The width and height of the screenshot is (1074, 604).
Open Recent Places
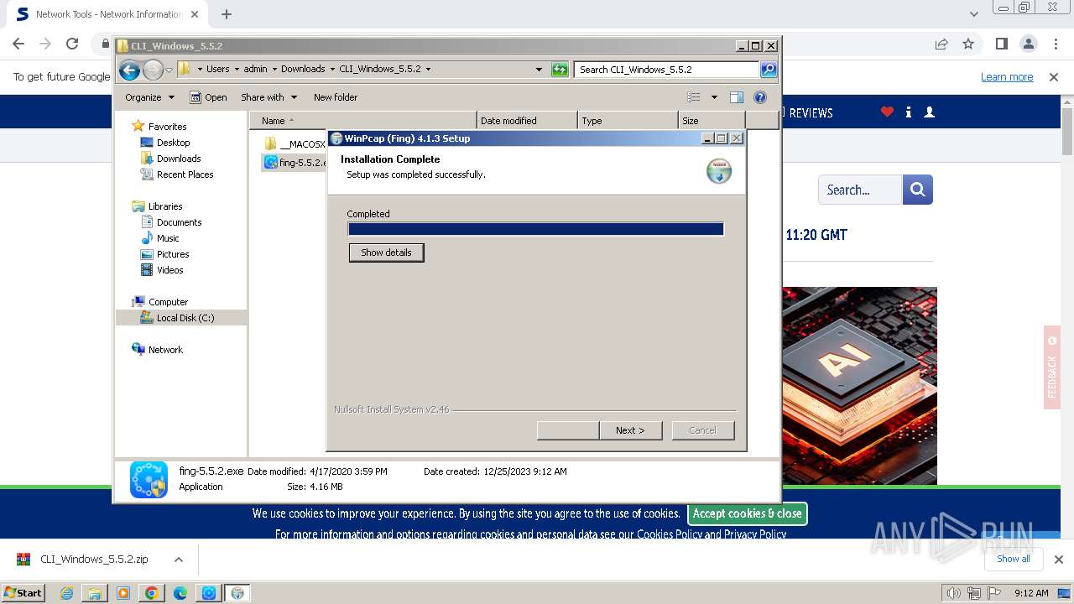coord(185,174)
